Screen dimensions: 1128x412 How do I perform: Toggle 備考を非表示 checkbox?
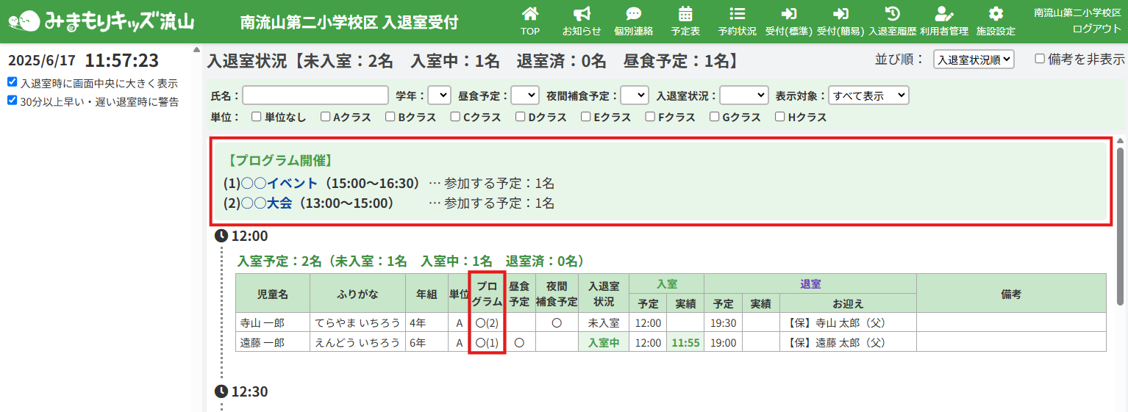[x=1040, y=59]
